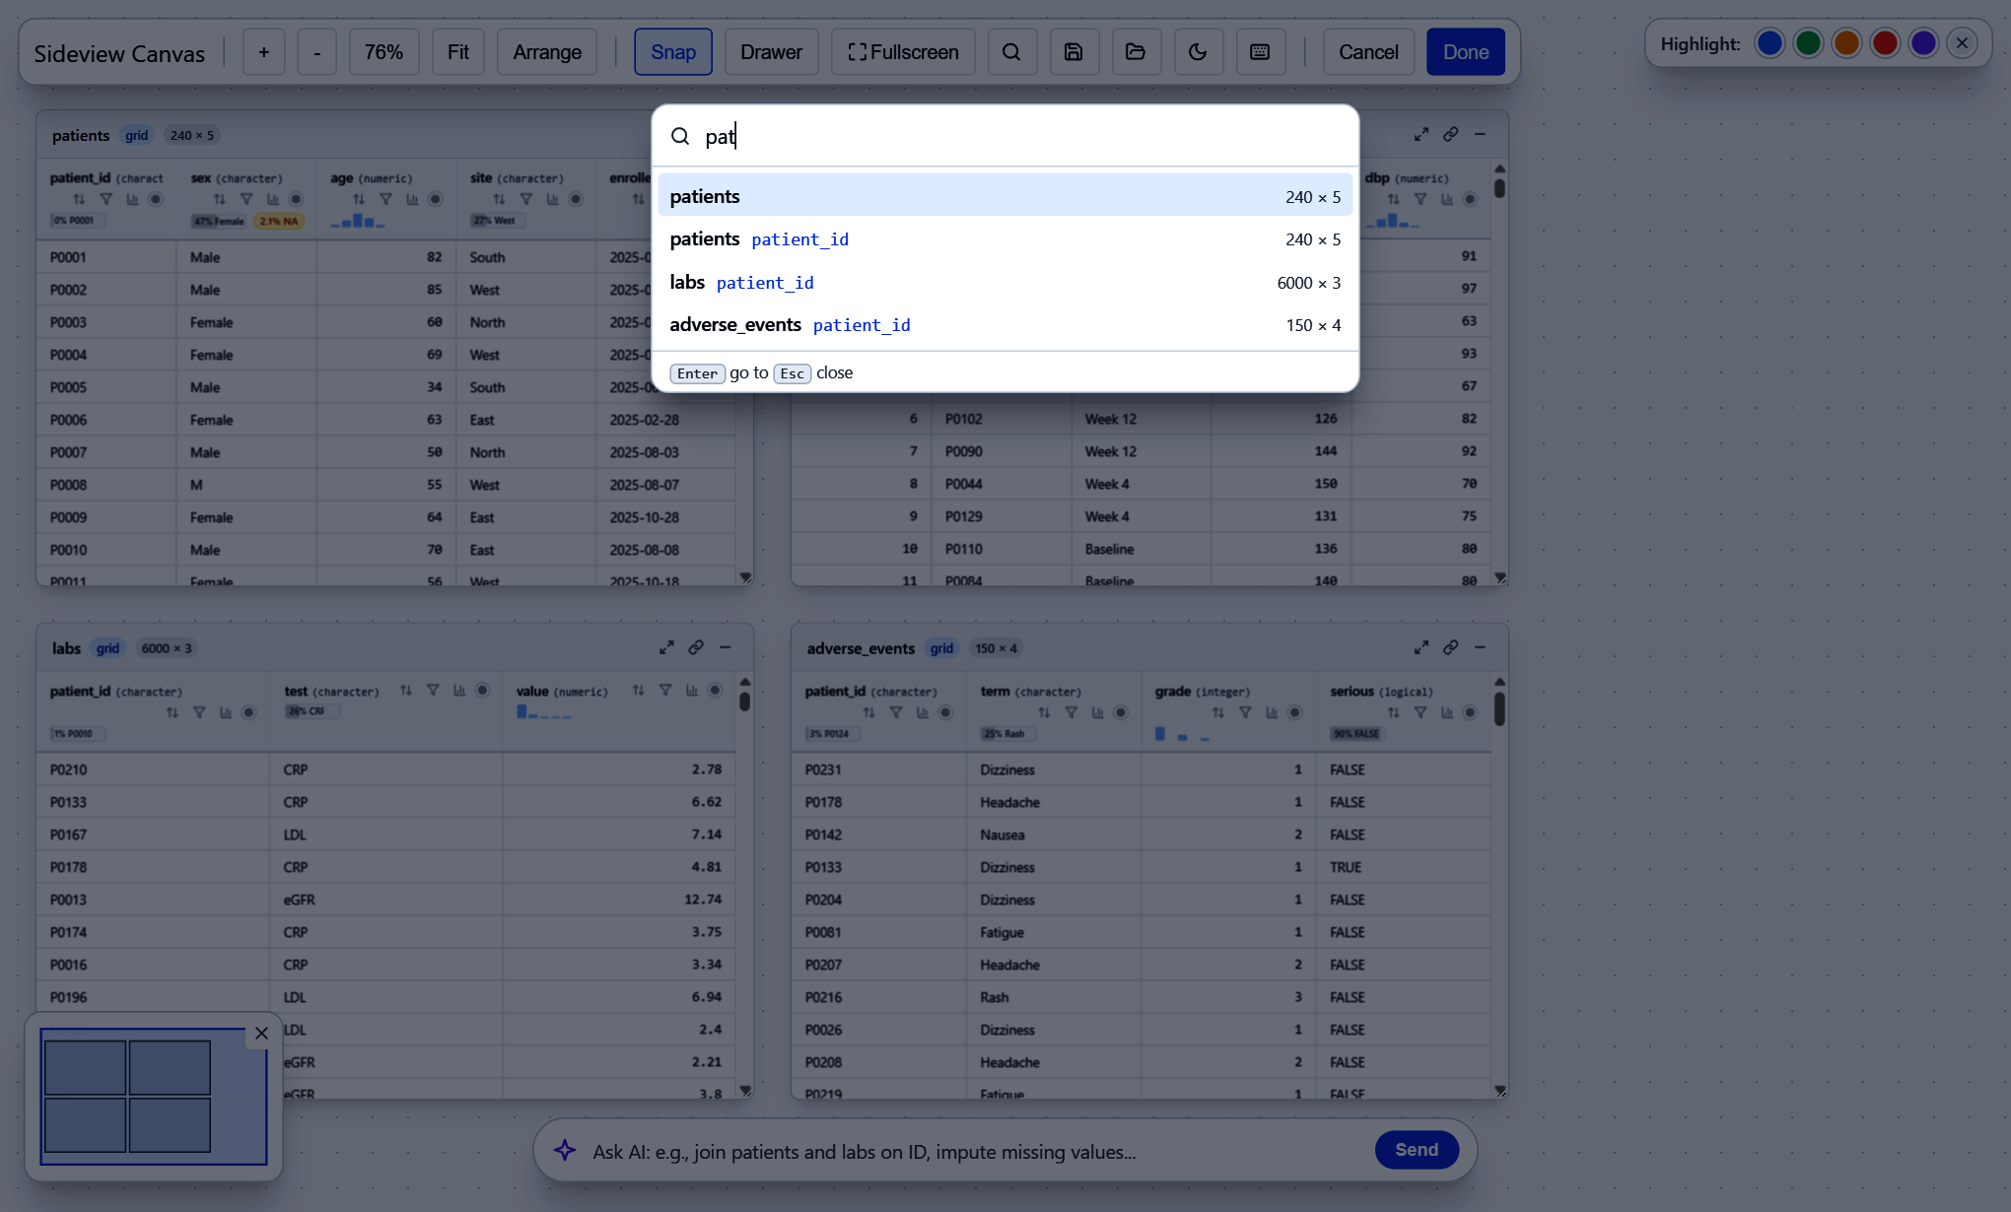Collapse the adverse_events panel with minus icon

coord(1481,647)
